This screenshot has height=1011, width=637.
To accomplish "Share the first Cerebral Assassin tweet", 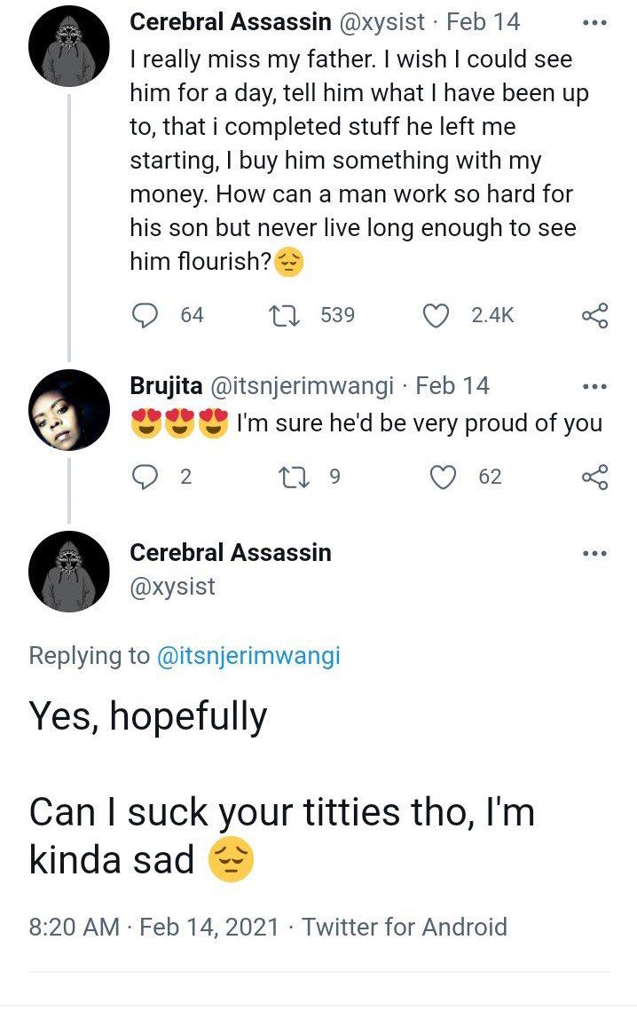I will pyautogui.click(x=594, y=315).
